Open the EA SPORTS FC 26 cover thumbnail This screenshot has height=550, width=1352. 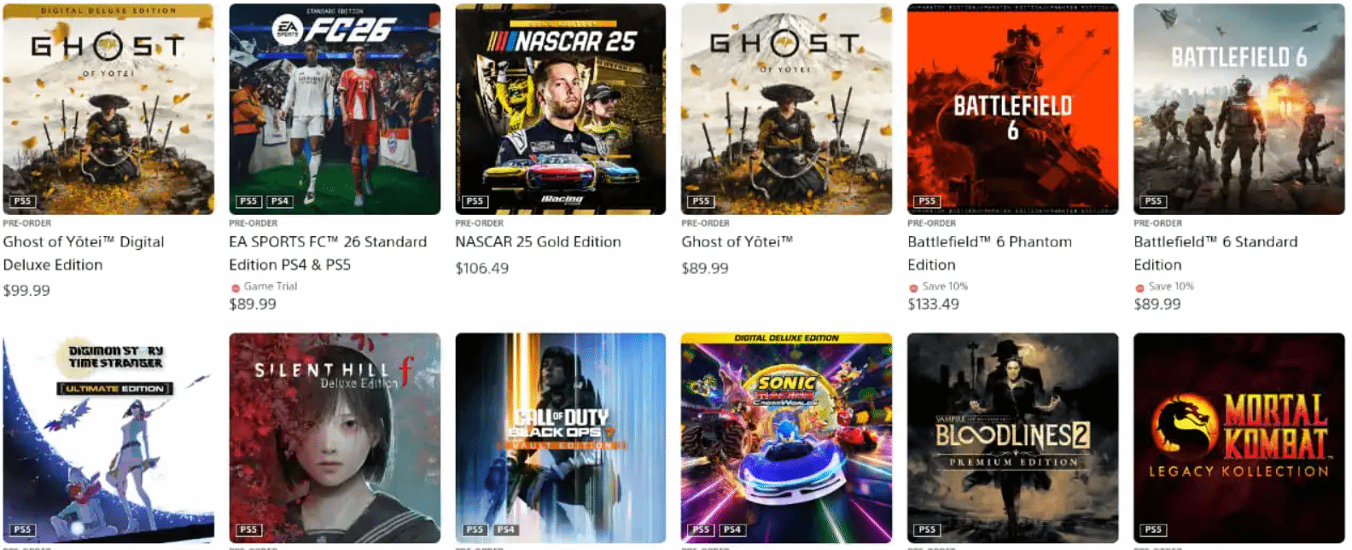click(x=335, y=109)
